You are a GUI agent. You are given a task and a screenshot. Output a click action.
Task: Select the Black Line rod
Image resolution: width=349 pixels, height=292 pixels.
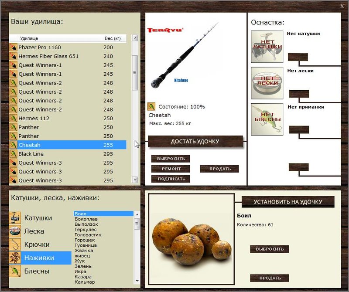(x=68, y=154)
